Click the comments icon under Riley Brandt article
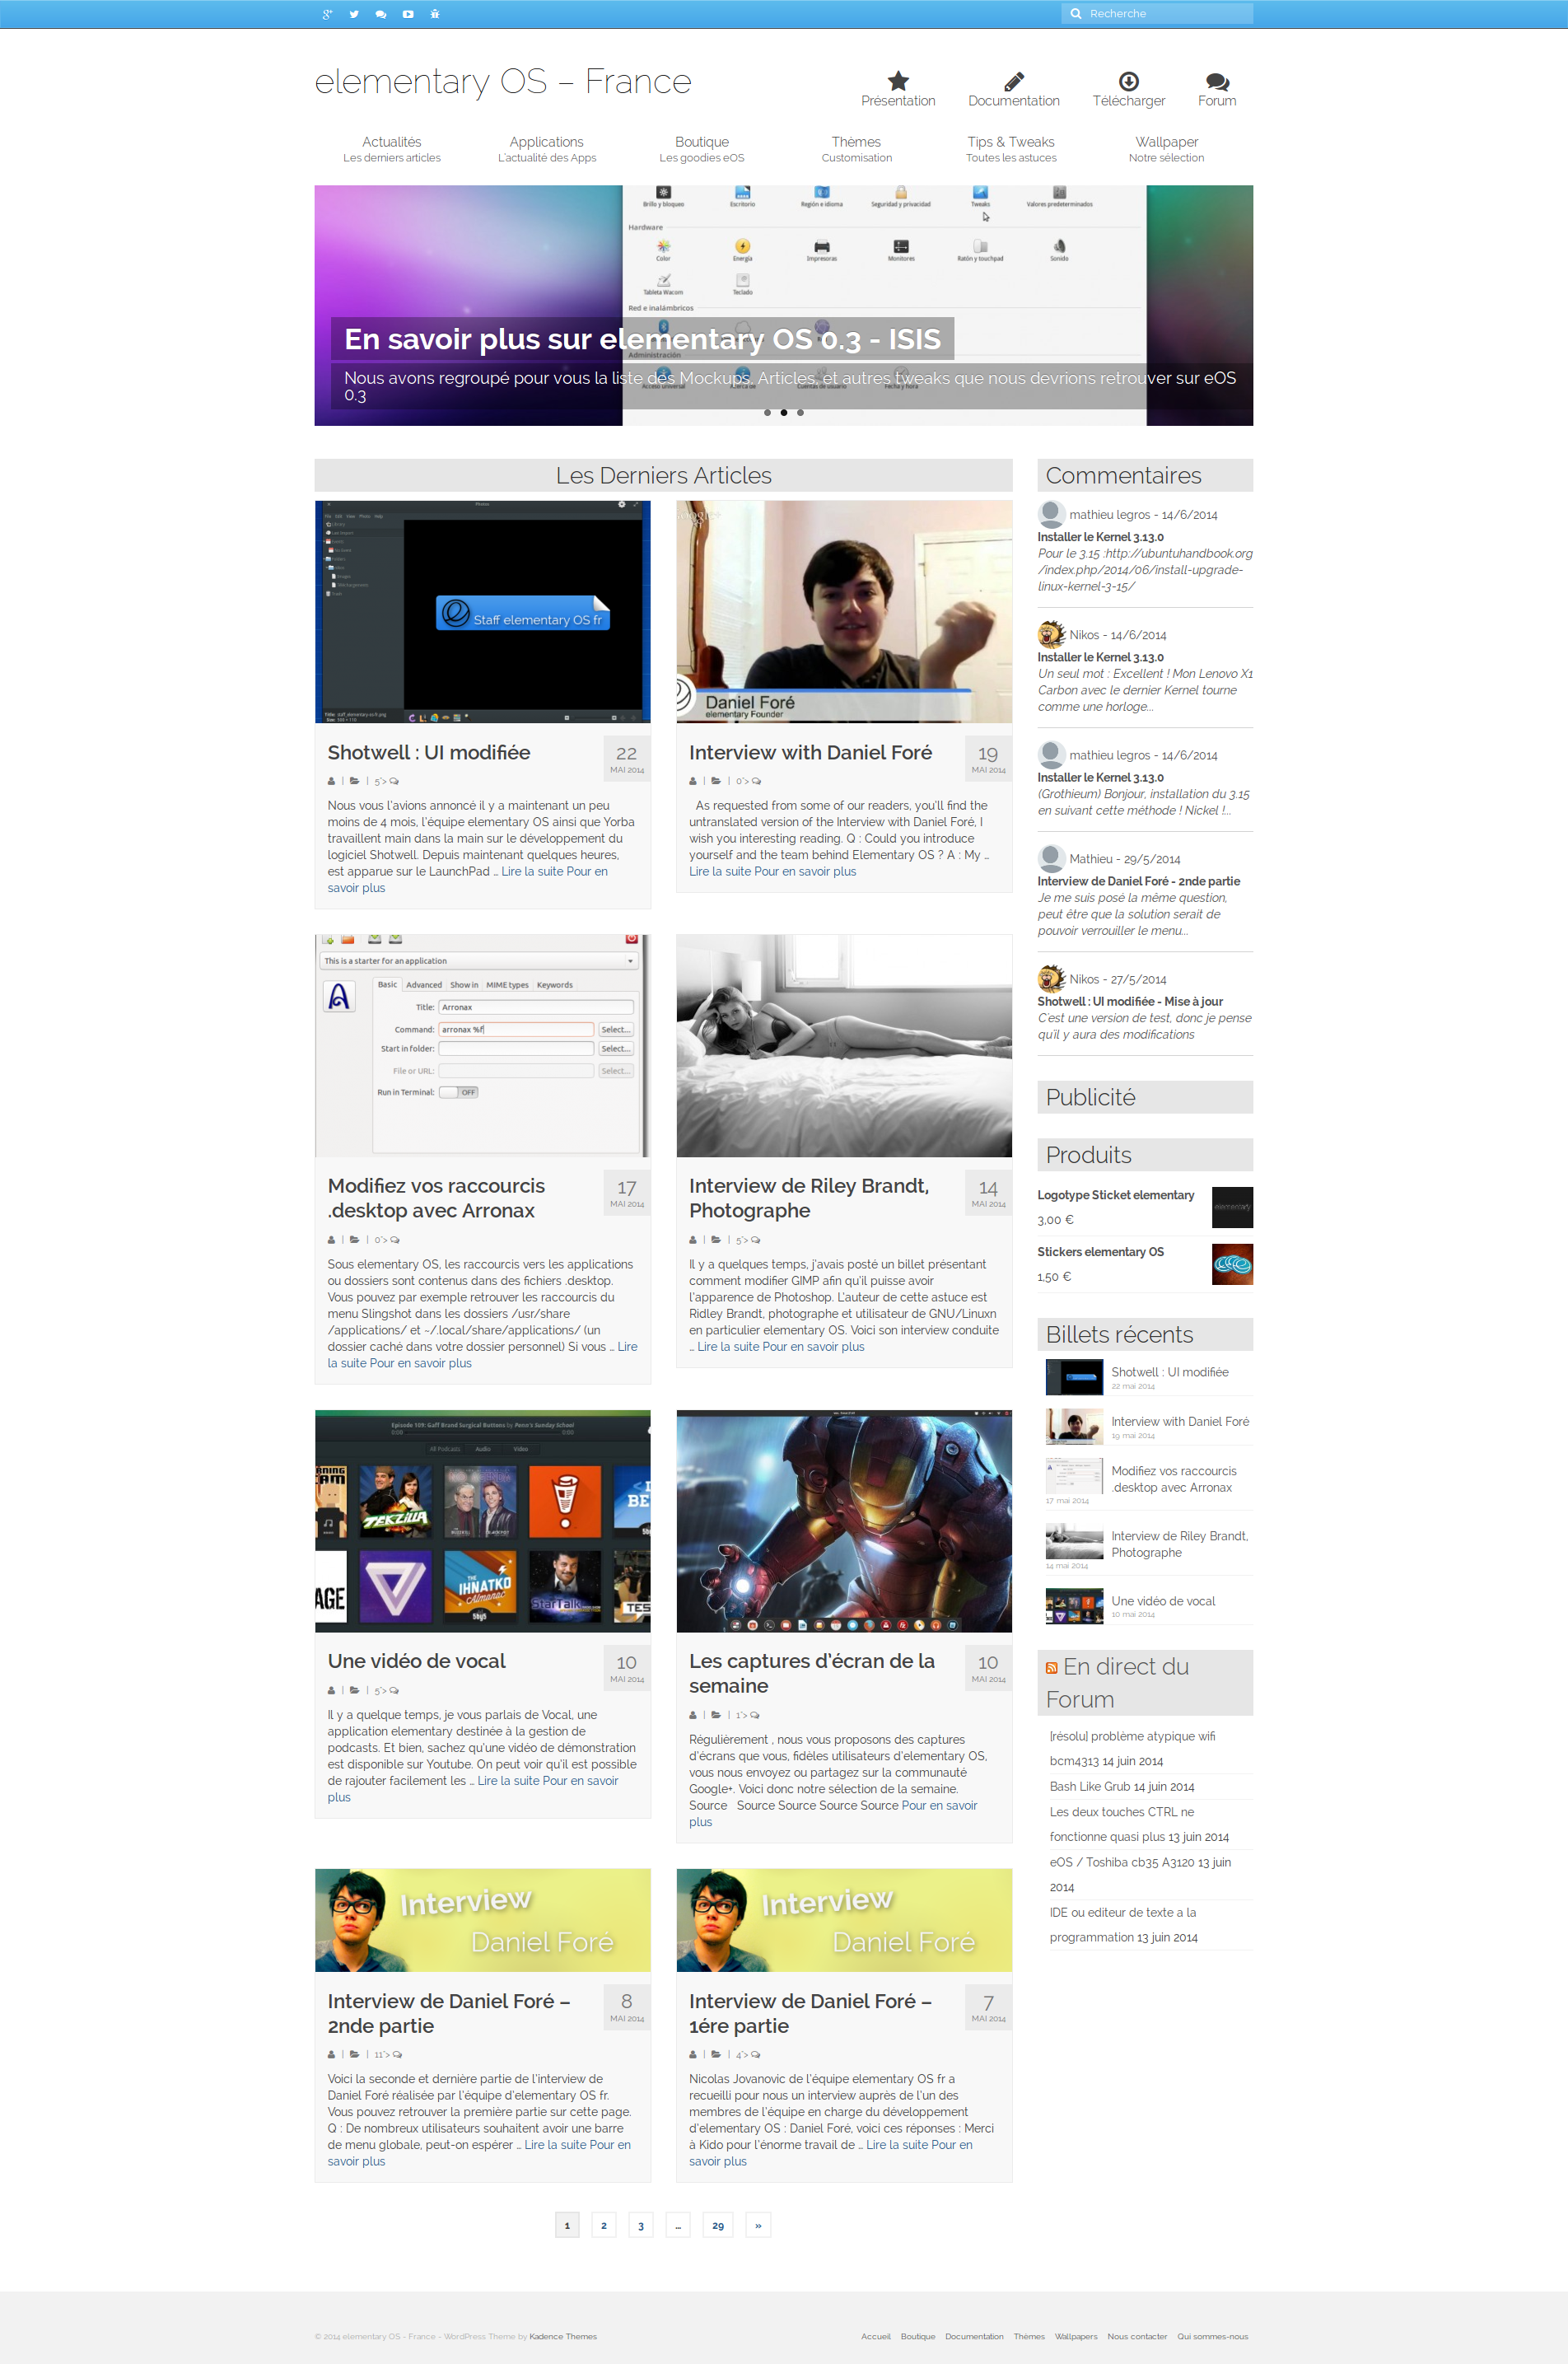The width and height of the screenshot is (1568, 2364). point(756,1240)
